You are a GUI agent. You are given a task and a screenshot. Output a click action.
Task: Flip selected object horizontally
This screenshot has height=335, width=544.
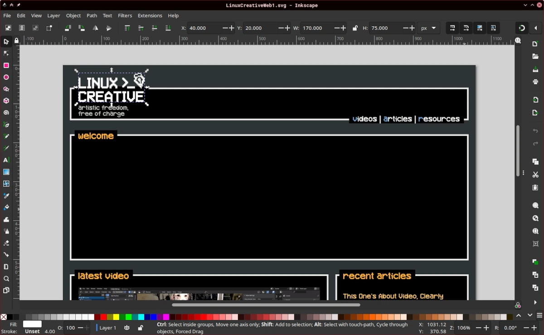(95, 28)
